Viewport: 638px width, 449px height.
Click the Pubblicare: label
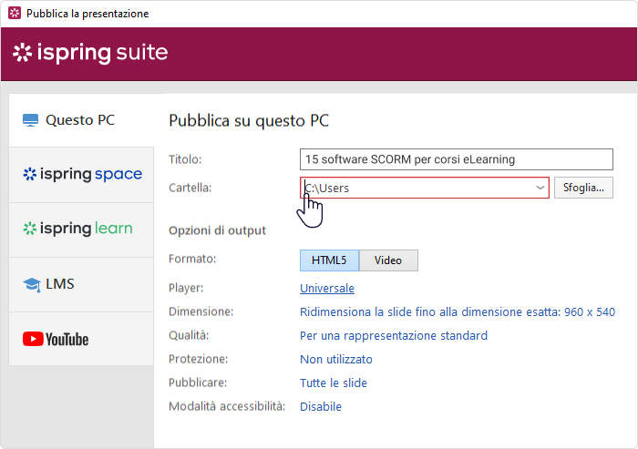(x=198, y=383)
